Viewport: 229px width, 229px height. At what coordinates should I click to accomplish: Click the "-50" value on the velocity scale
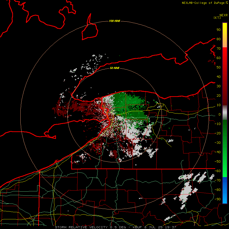[218, 162]
